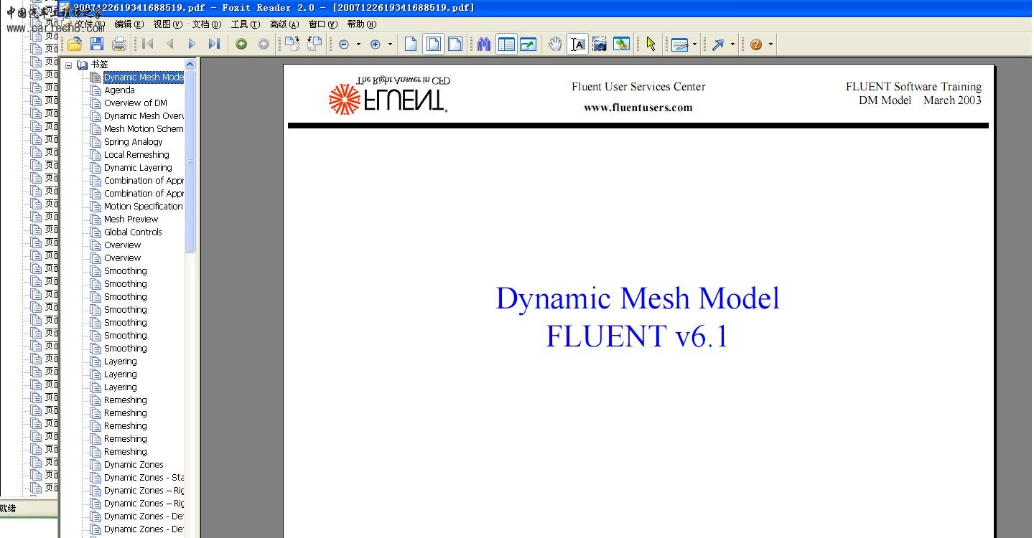Click the 书签 root label

coord(99,65)
